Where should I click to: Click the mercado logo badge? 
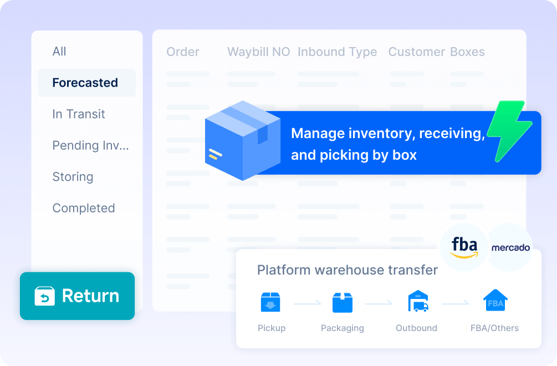point(510,248)
